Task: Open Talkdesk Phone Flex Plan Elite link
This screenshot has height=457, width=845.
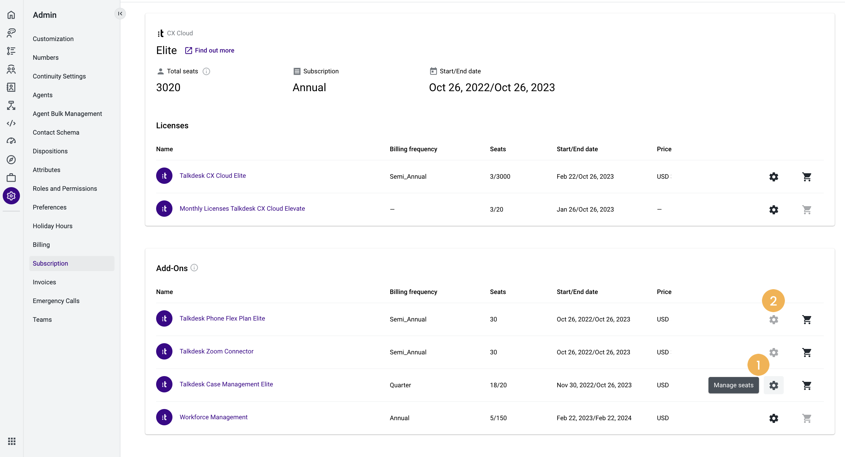Action: click(222, 318)
